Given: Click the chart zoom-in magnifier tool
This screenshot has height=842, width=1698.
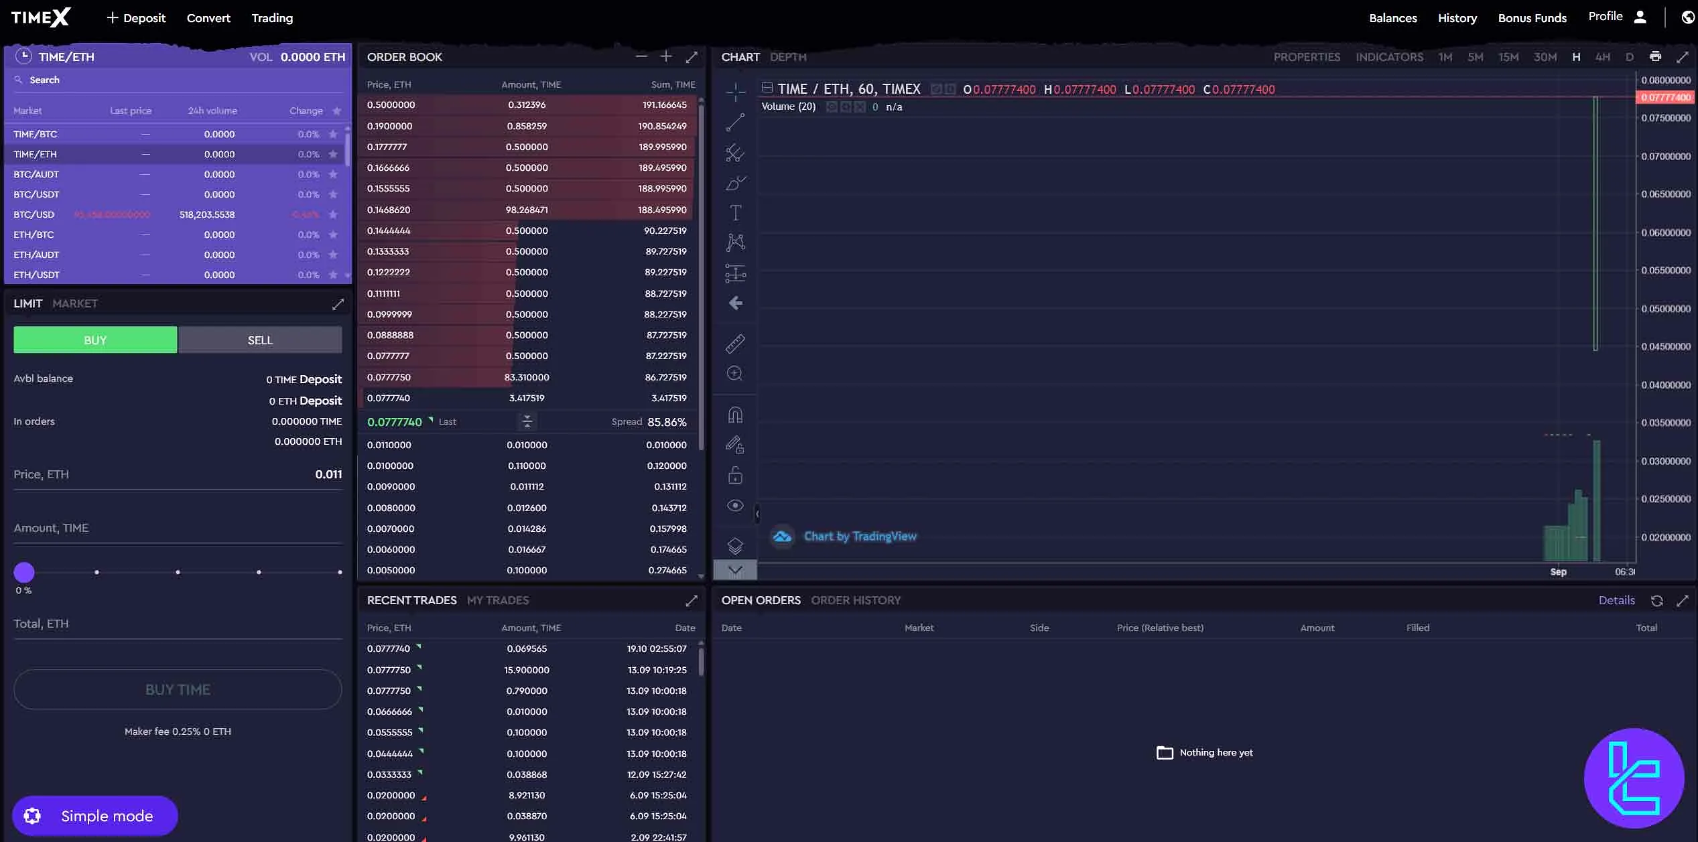Looking at the screenshot, I should click(735, 374).
